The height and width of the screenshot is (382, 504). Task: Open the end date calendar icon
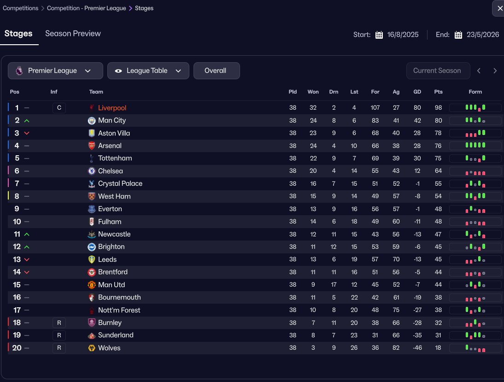pos(458,35)
